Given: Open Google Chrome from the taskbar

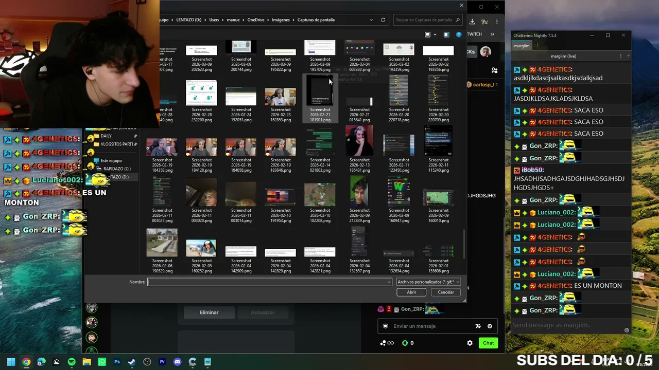Looking at the screenshot, I should [x=26, y=362].
